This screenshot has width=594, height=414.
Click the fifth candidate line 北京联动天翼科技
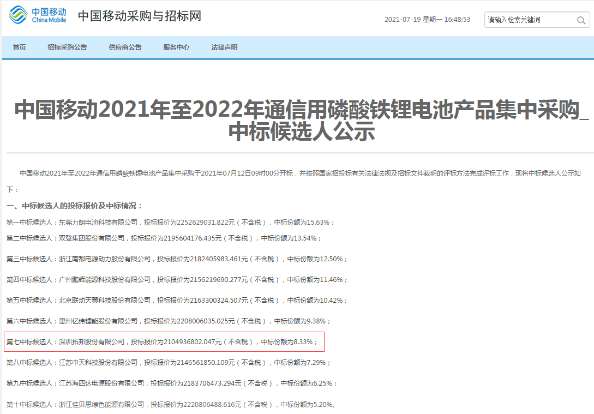[x=177, y=301]
